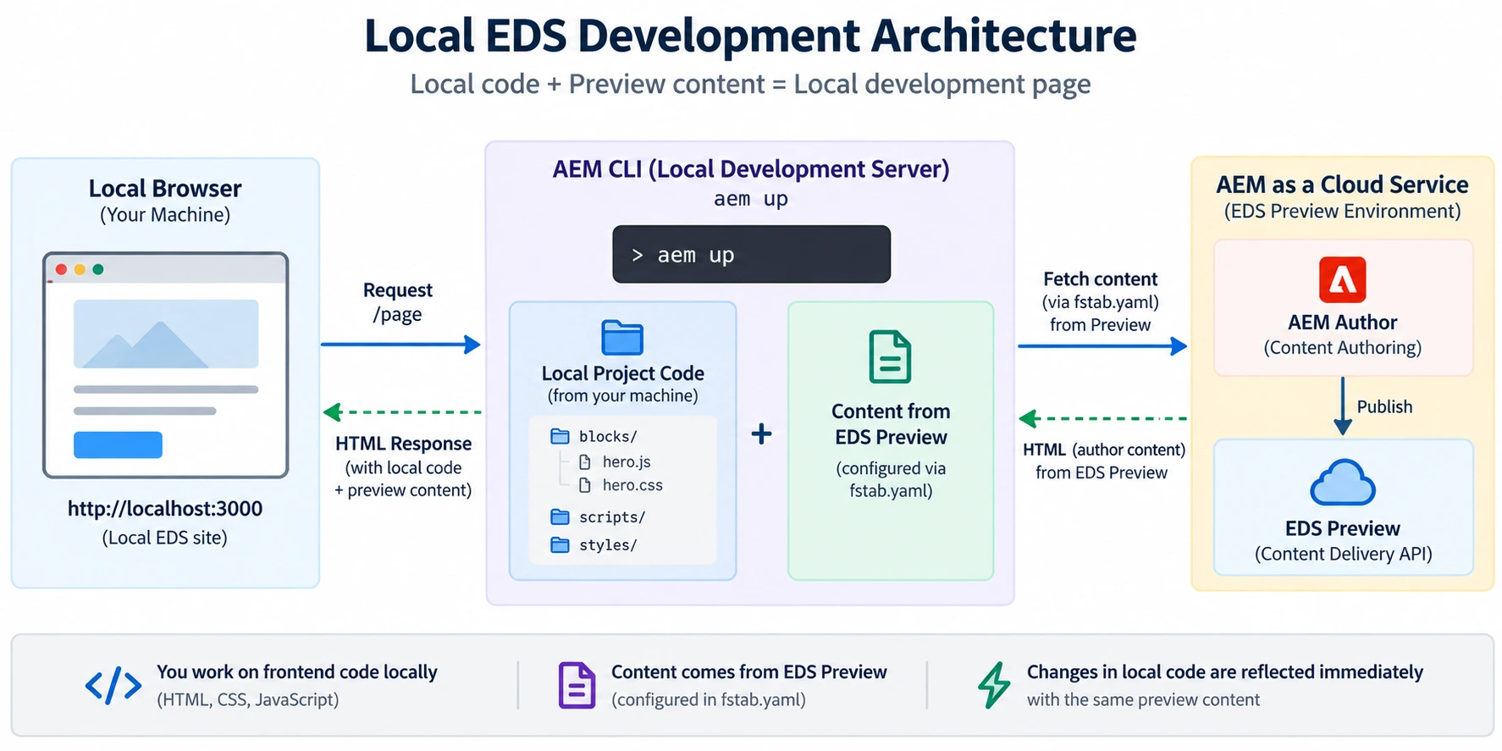Click the AEM Author label
This screenshot has height=751, width=1502.
coord(1342,323)
